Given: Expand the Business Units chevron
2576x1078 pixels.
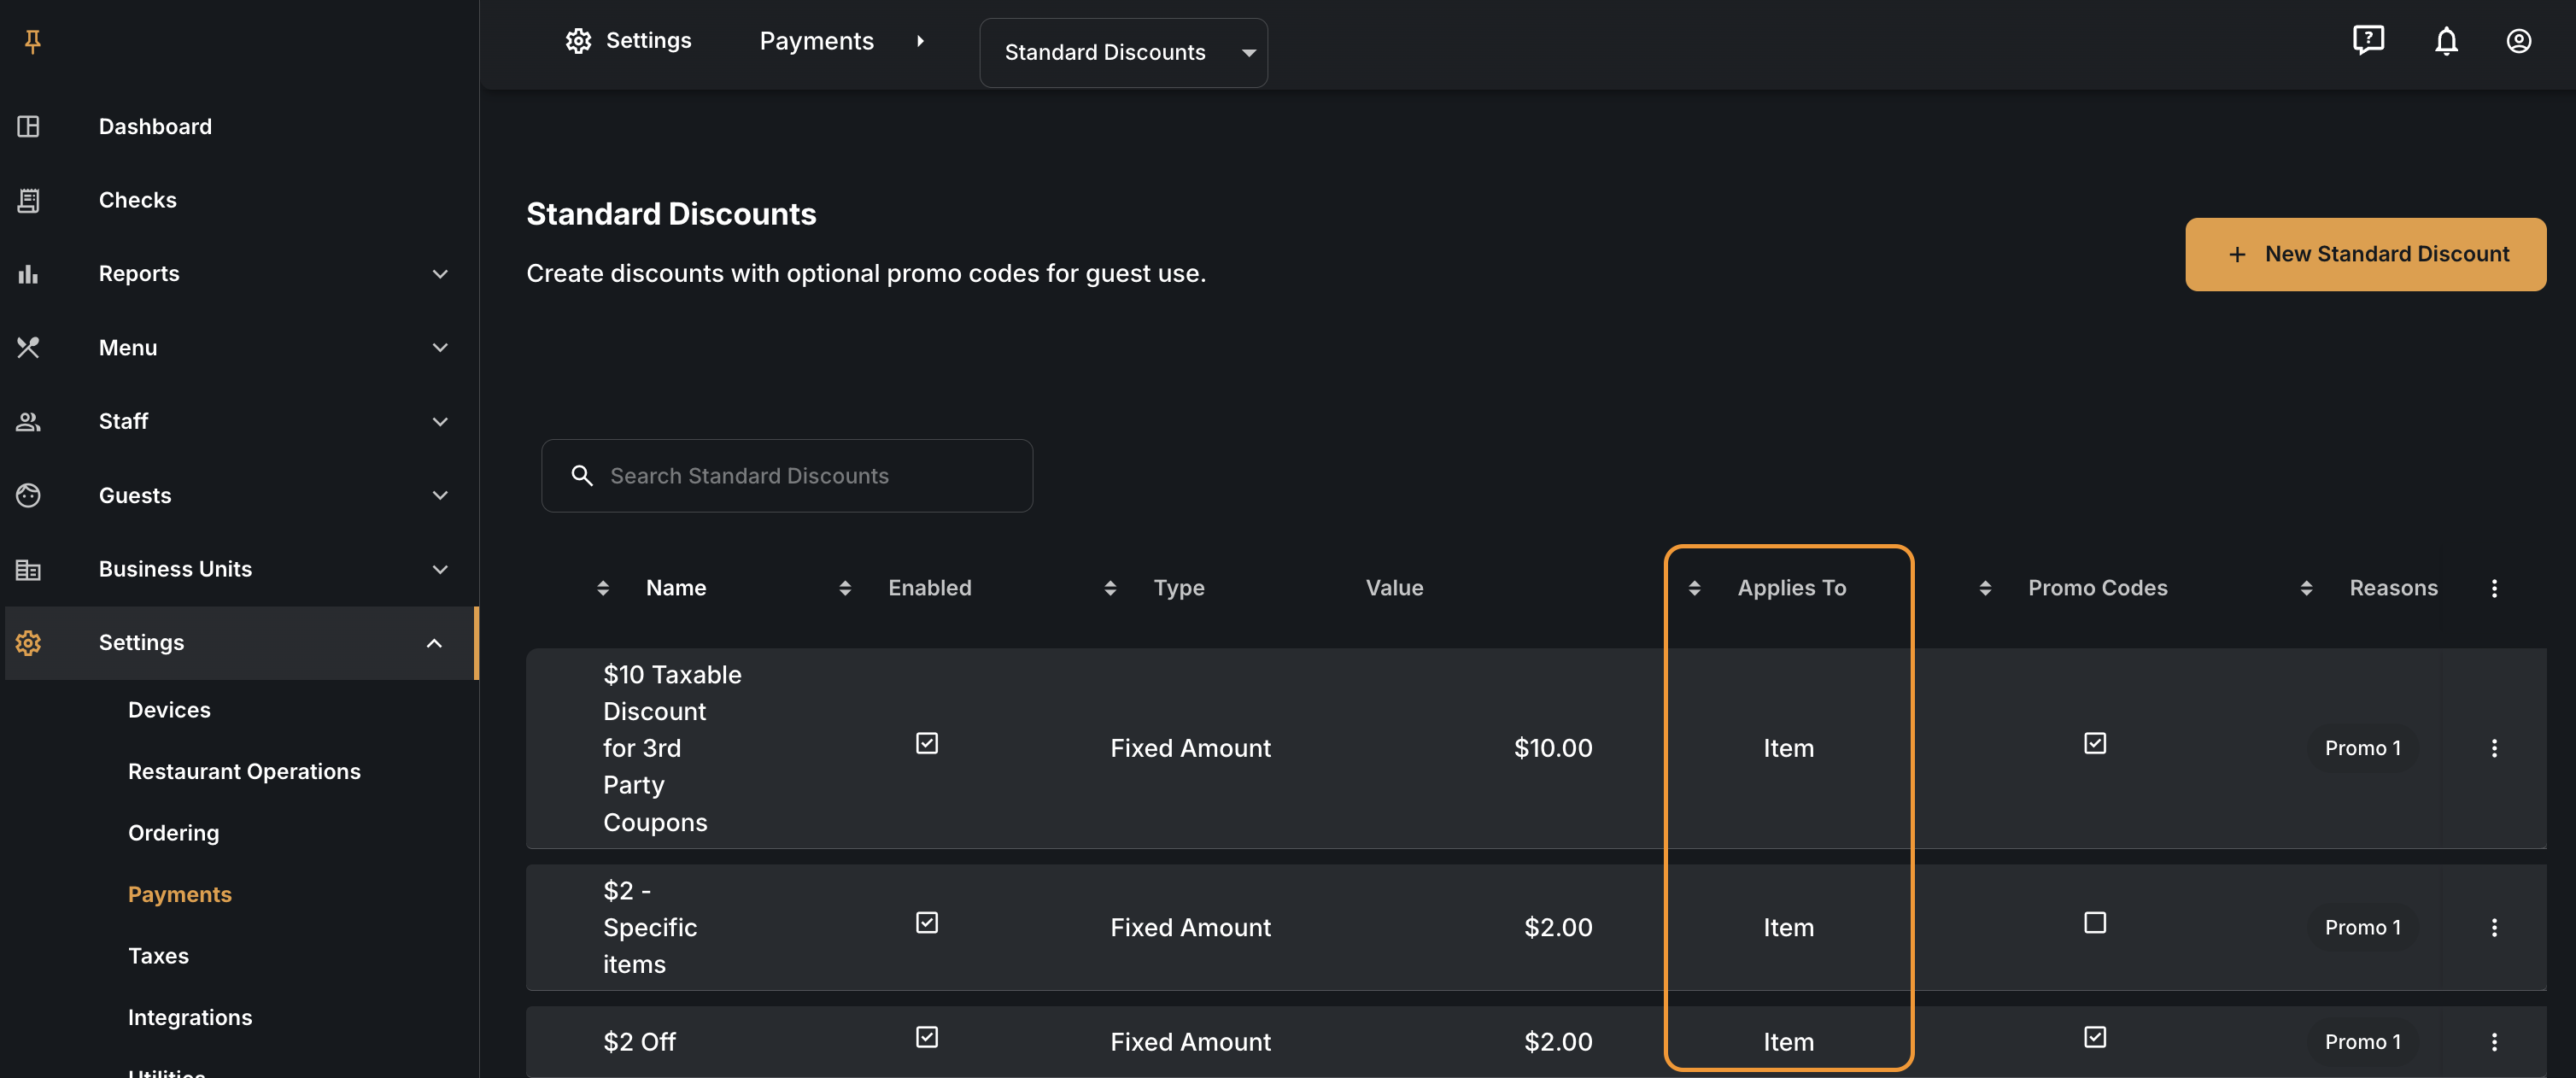Looking at the screenshot, I should click(440, 569).
